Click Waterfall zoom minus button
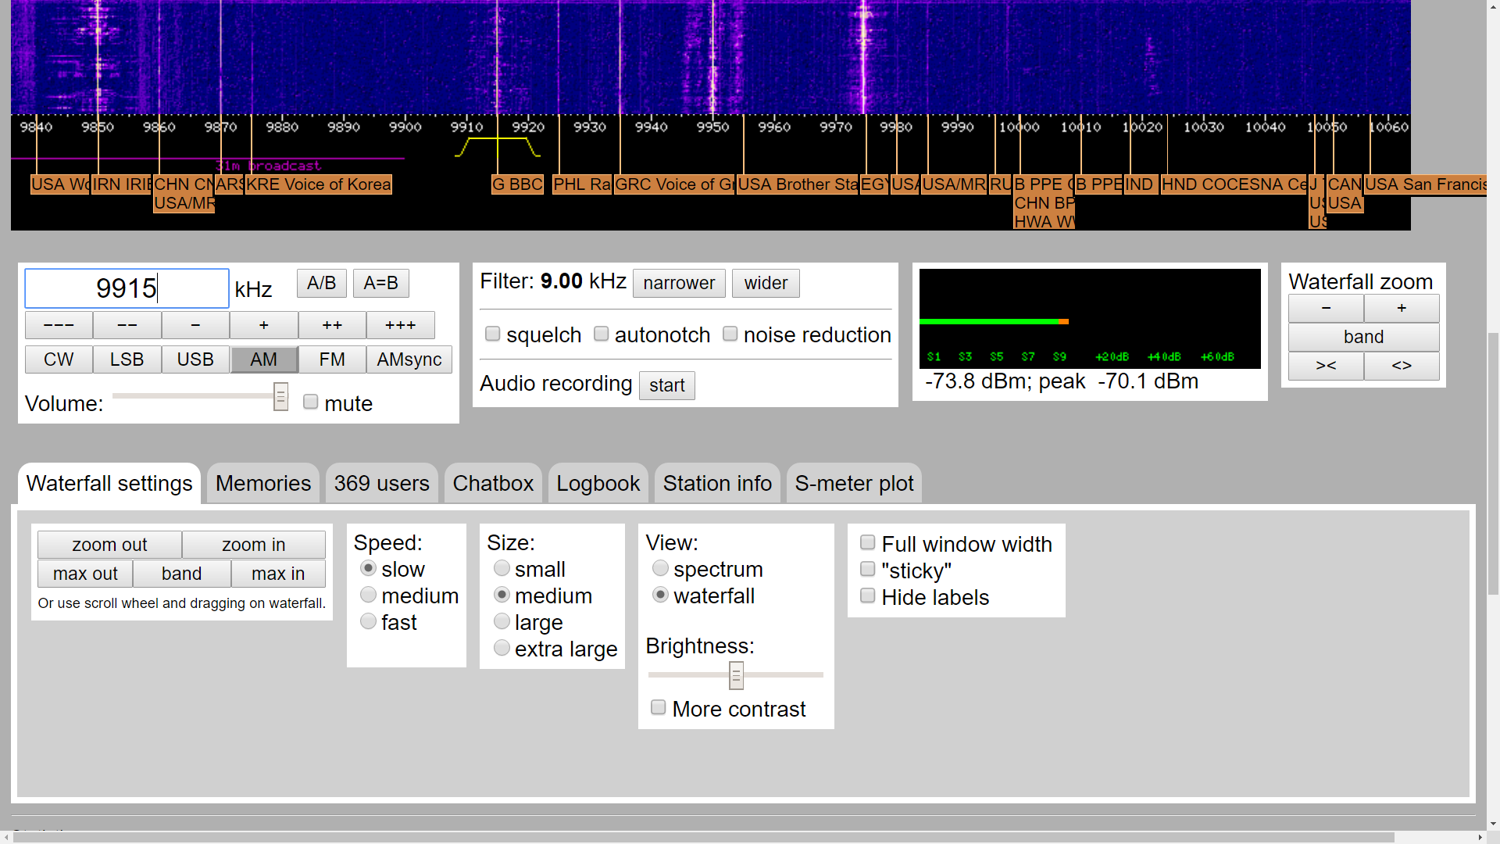 point(1326,309)
